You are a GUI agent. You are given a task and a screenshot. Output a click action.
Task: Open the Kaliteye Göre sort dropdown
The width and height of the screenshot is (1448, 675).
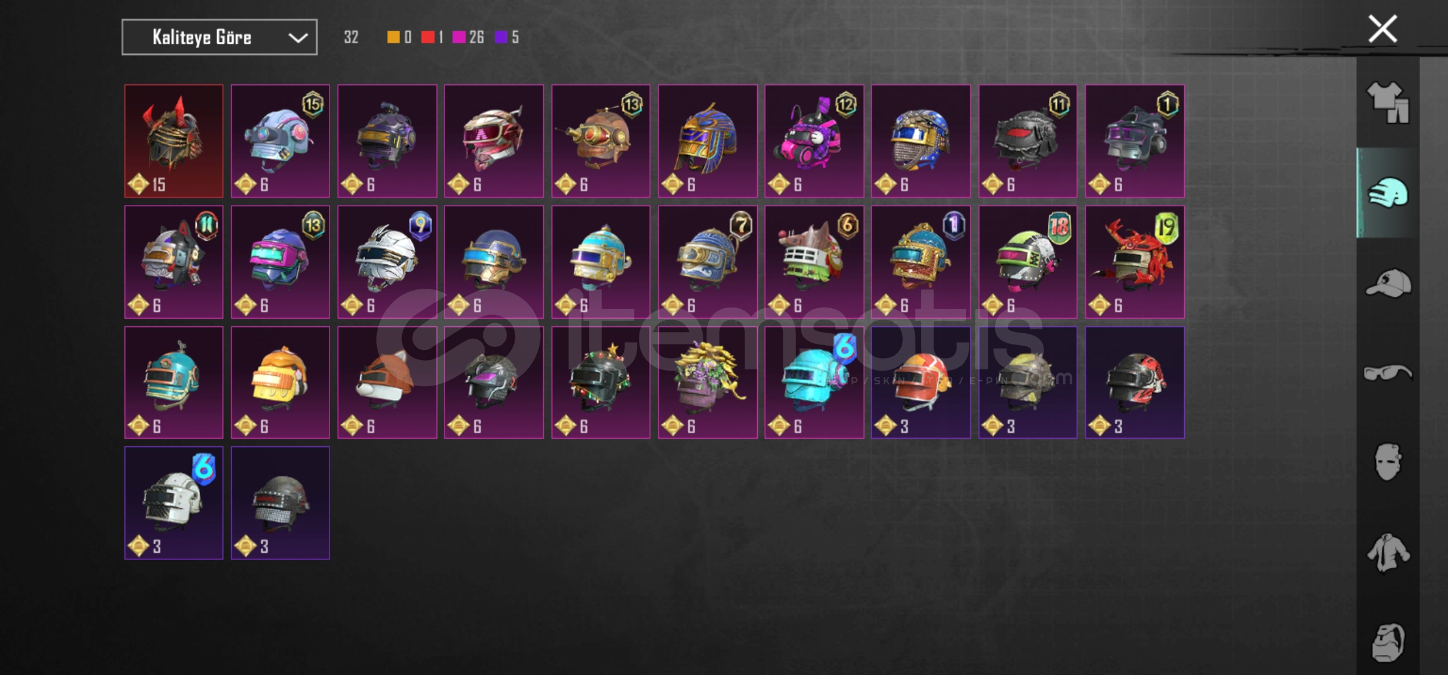click(x=219, y=37)
